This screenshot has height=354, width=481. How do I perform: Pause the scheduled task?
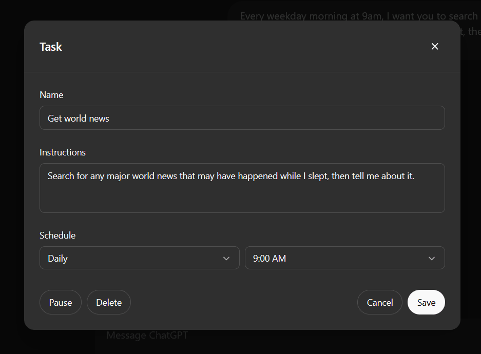(x=61, y=302)
